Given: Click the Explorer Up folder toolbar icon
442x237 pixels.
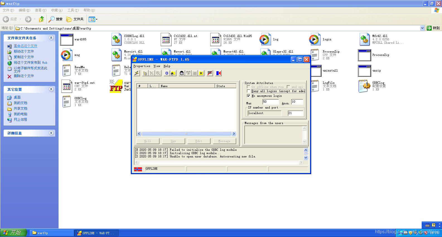Looking at the screenshot, I should pos(42,19).
